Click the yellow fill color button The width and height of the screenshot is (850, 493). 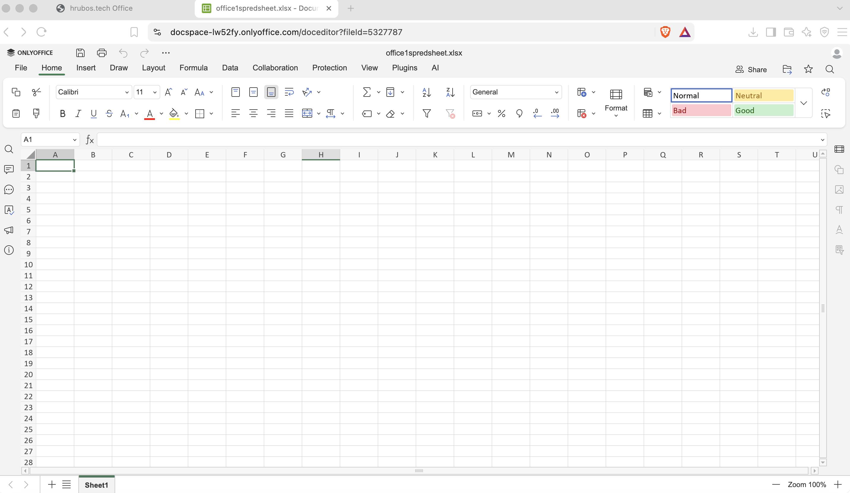click(174, 113)
